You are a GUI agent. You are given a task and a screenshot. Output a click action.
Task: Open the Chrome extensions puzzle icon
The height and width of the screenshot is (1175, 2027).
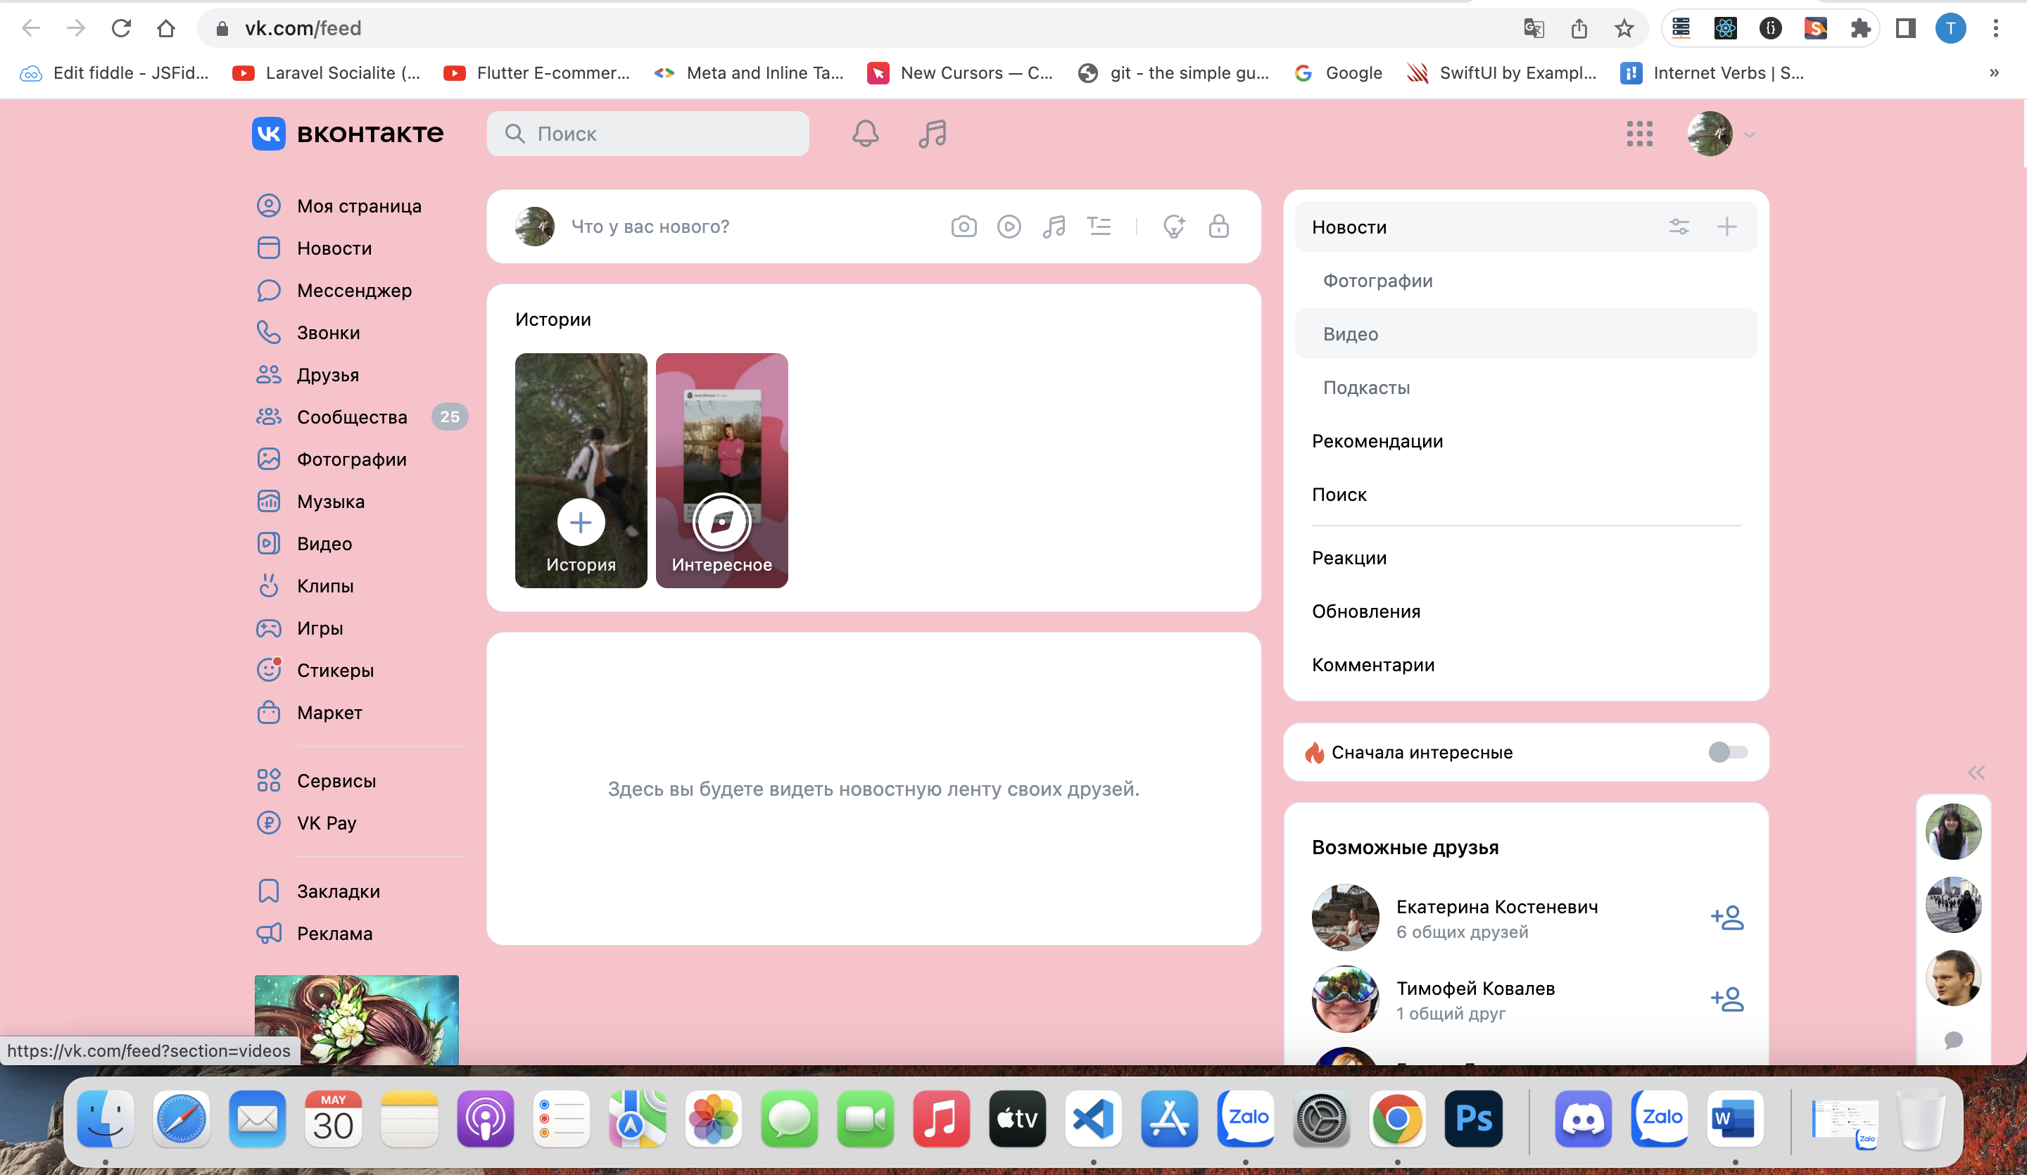point(1860,29)
